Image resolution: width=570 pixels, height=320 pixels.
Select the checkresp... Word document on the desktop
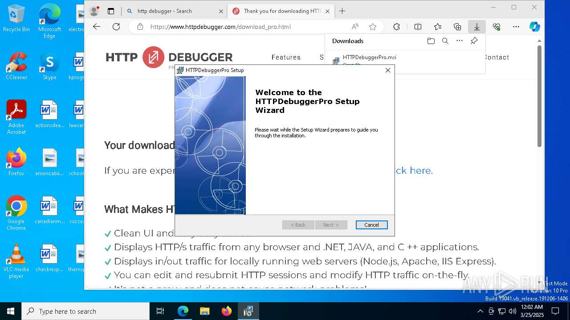click(49, 258)
